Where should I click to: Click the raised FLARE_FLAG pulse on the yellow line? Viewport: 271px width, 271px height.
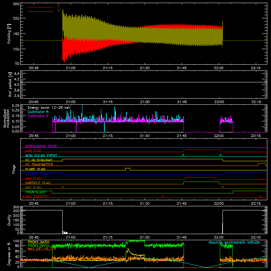(x=128, y=168)
